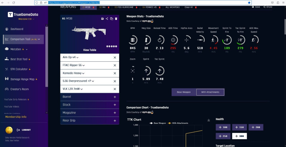Select 200 health option
This screenshot has width=286, height=147.
(256, 127)
